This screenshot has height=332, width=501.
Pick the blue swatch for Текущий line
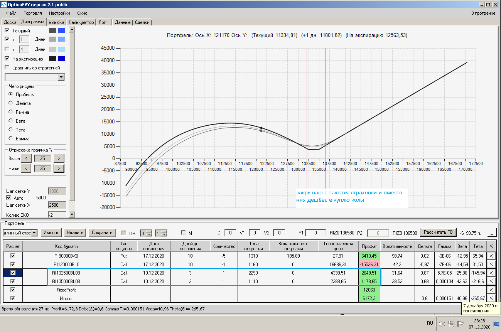(61, 30)
